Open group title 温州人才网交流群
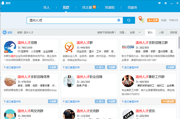 pyautogui.click(x=30, y=111)
